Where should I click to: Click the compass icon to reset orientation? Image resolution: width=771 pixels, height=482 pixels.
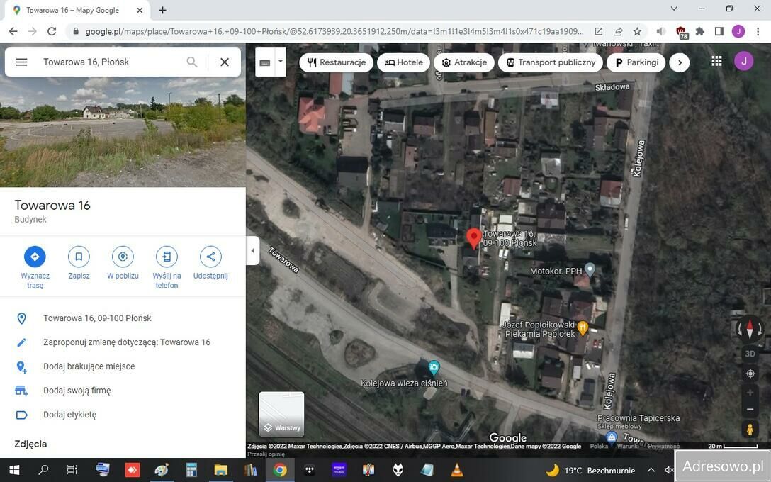[750, 329]
